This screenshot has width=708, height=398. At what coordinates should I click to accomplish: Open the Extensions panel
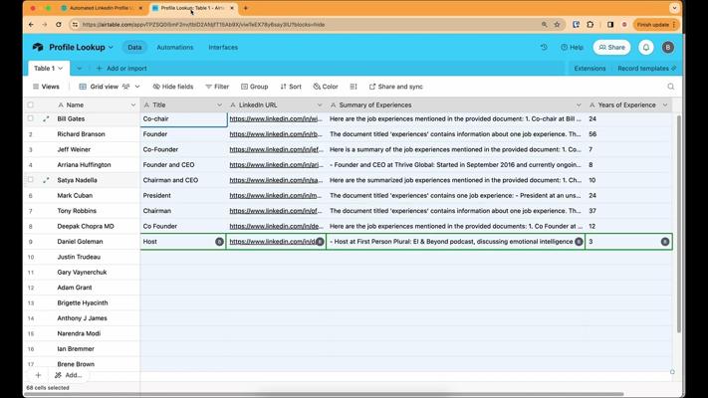pos(590,68)
